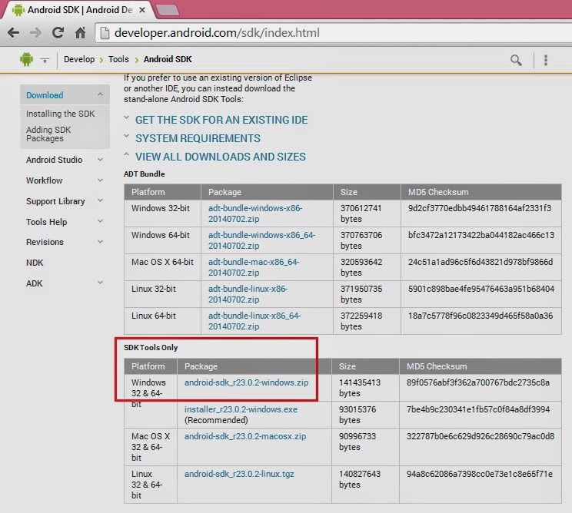Screen dimensions: 572x513
Task: Open Adding SDK Packages sidebar link
Action: click(x=48, y=134)
